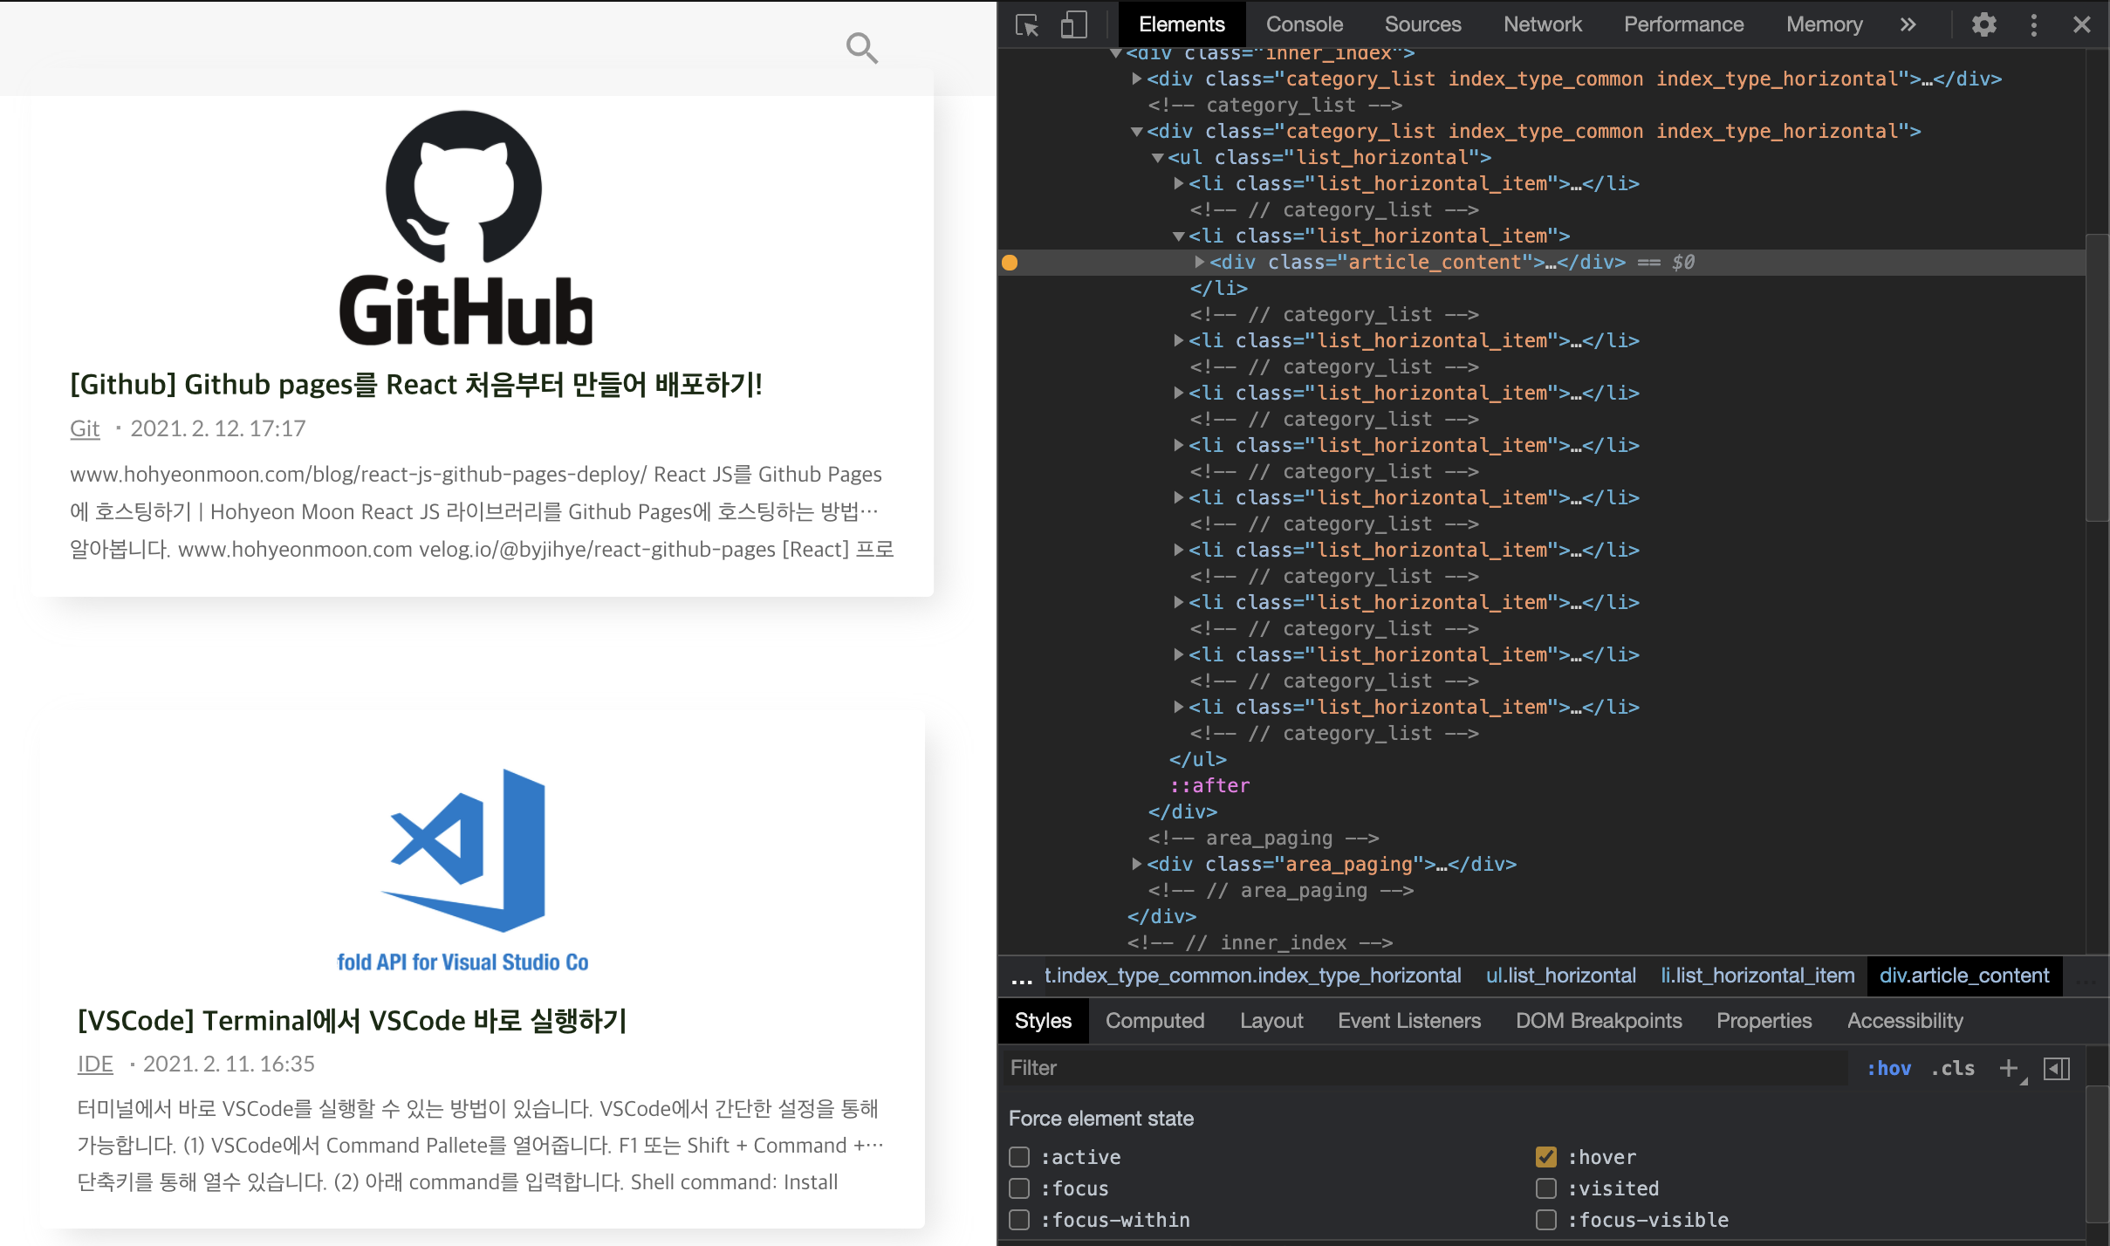The height and width of the screenshot is (1246, 2110).
Task: Toggle the computed styles sidebar icon
Action: (x=2056, y=1068)
